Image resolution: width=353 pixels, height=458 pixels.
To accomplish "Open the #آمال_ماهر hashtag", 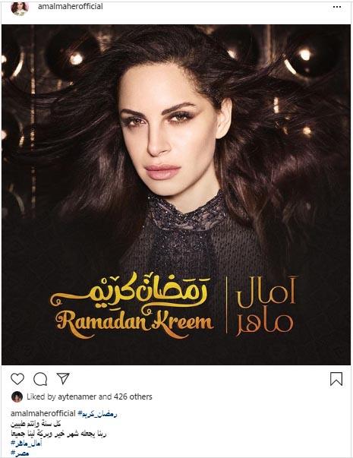I will [27, 444].
